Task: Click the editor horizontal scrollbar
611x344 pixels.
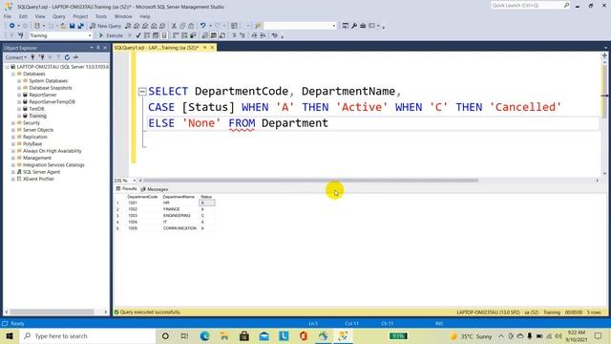Action: click(311, 181)
